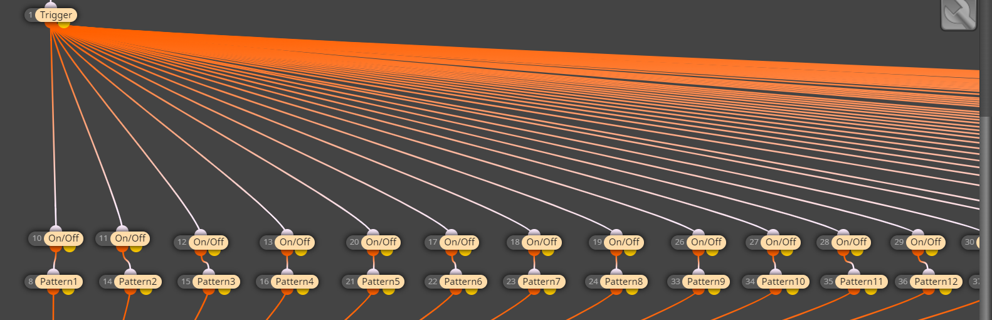
Task: Click the yellow output port of Pattern10
Action: (793, 291)
